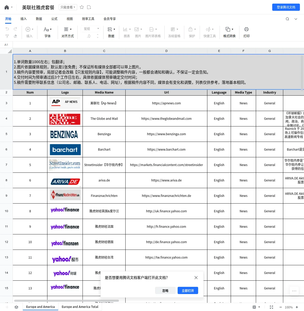Click the 打印 print icon
This screenshot has width=304, height=311.
point(247,29)
